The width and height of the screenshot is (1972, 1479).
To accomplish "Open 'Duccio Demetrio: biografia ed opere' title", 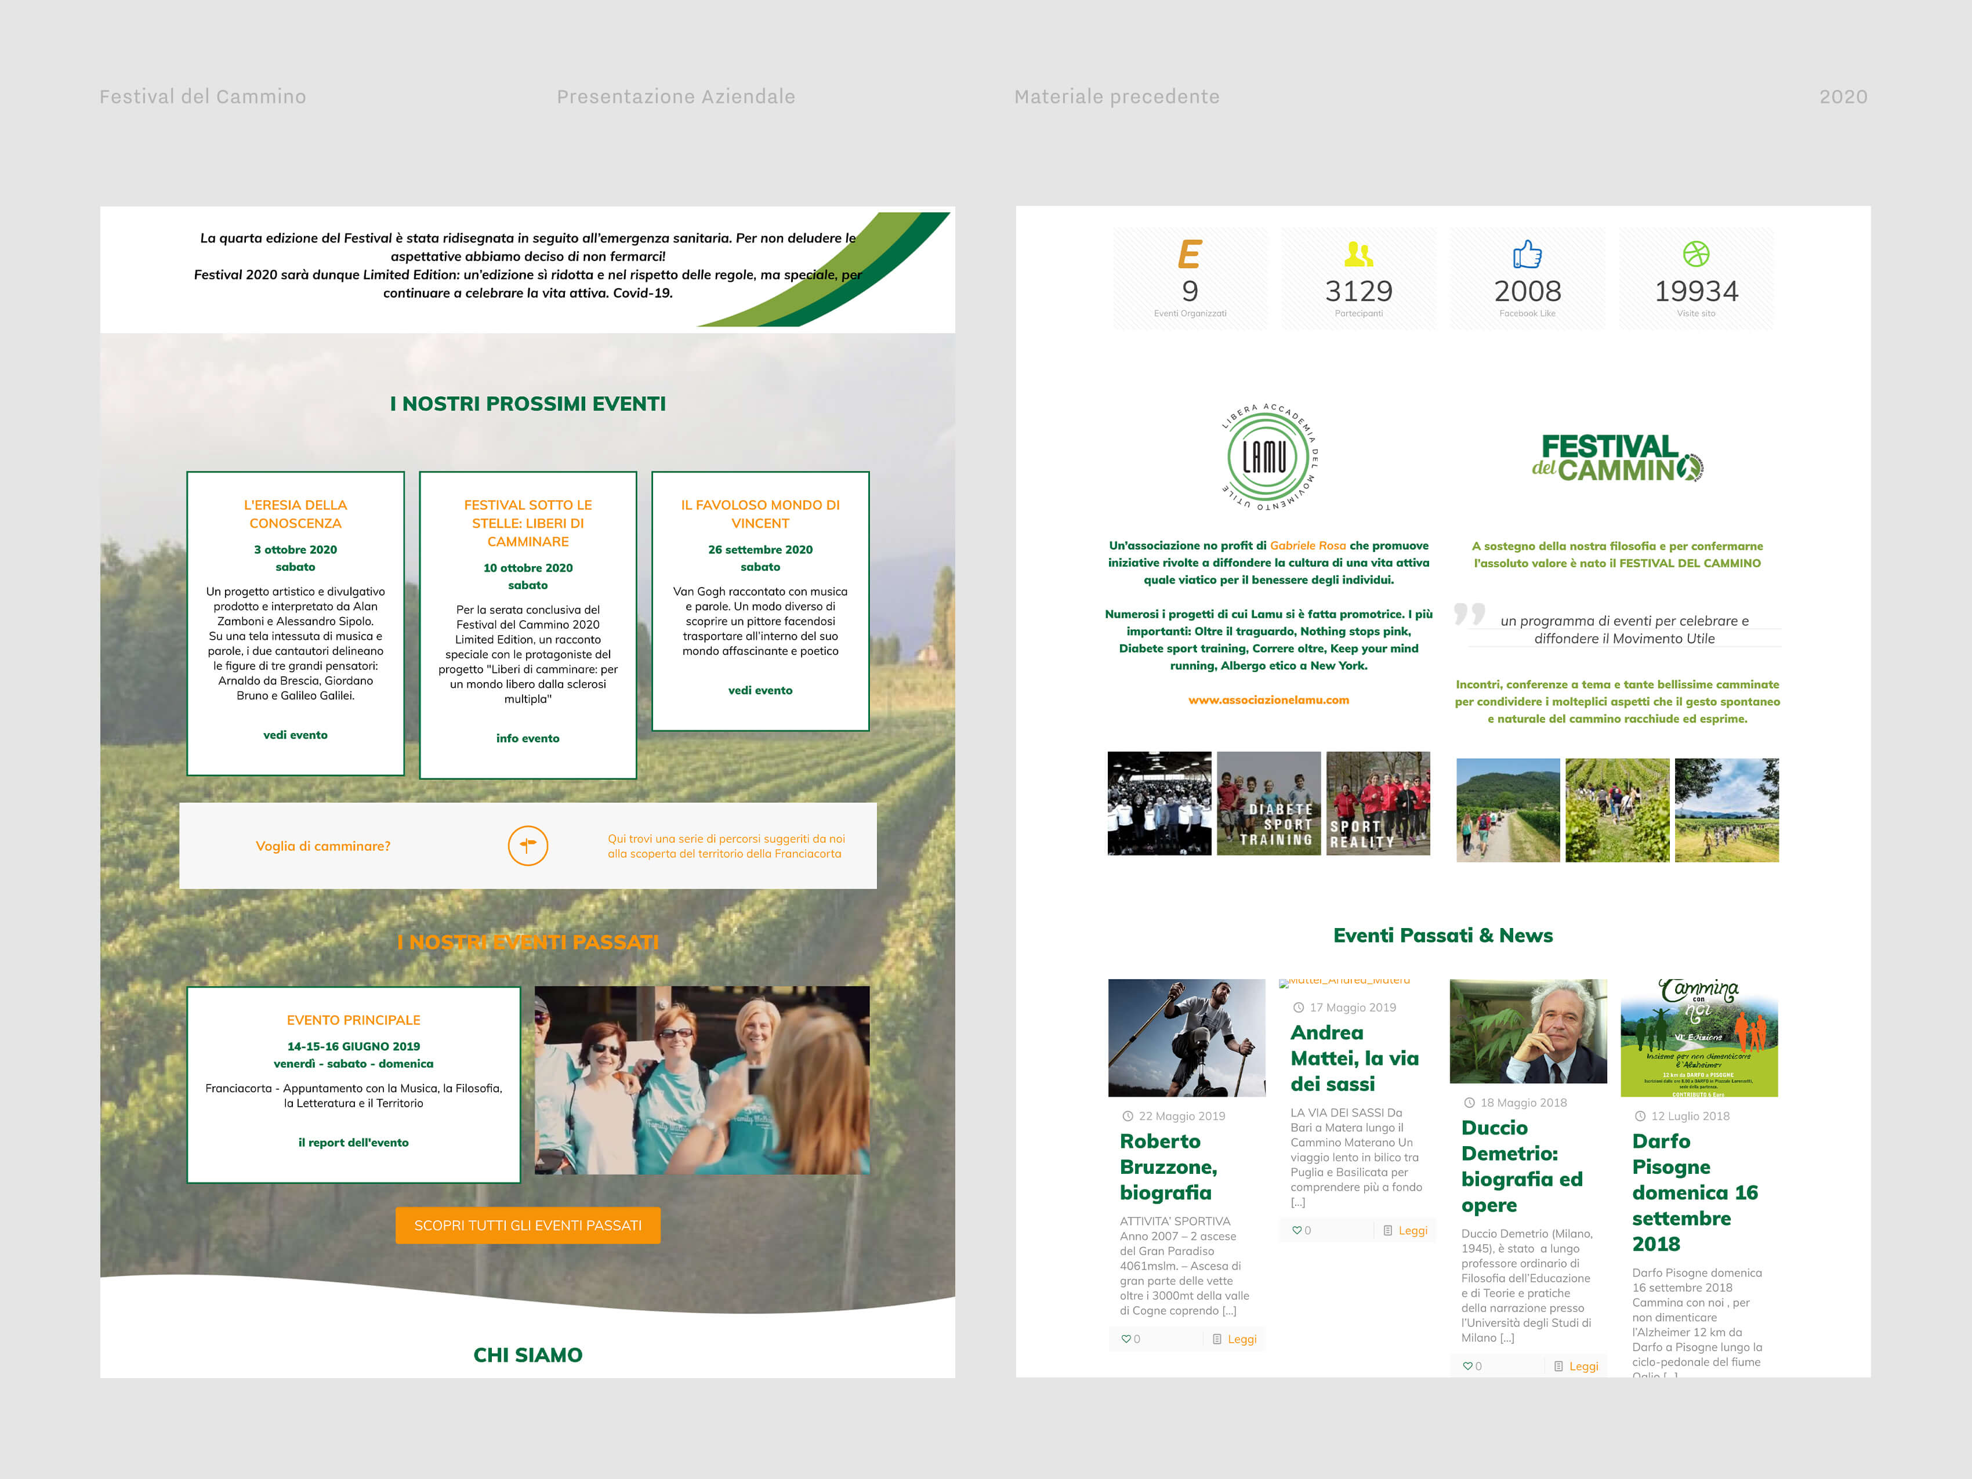I will (x=1522, y=1166).
